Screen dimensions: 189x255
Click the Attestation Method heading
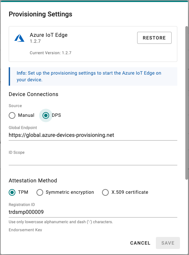click(x=33, y=180)
